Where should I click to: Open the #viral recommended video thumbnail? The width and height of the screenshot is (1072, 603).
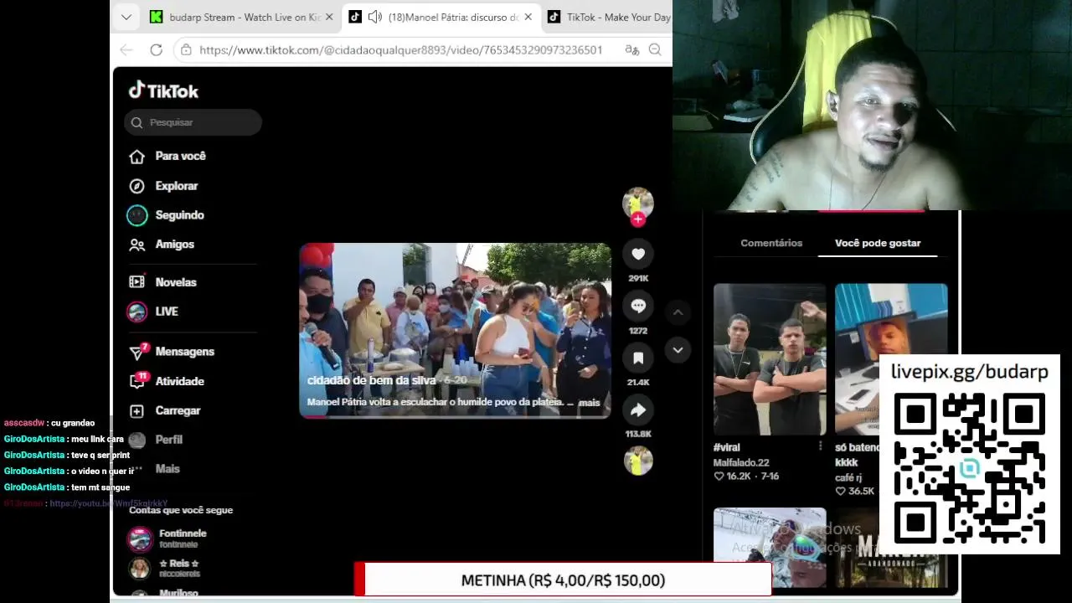(x=770, y=359)
